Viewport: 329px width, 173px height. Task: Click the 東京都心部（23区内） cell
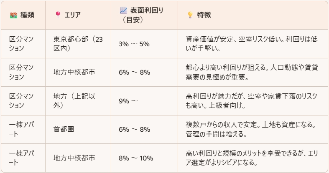click(x=78, y=44)
